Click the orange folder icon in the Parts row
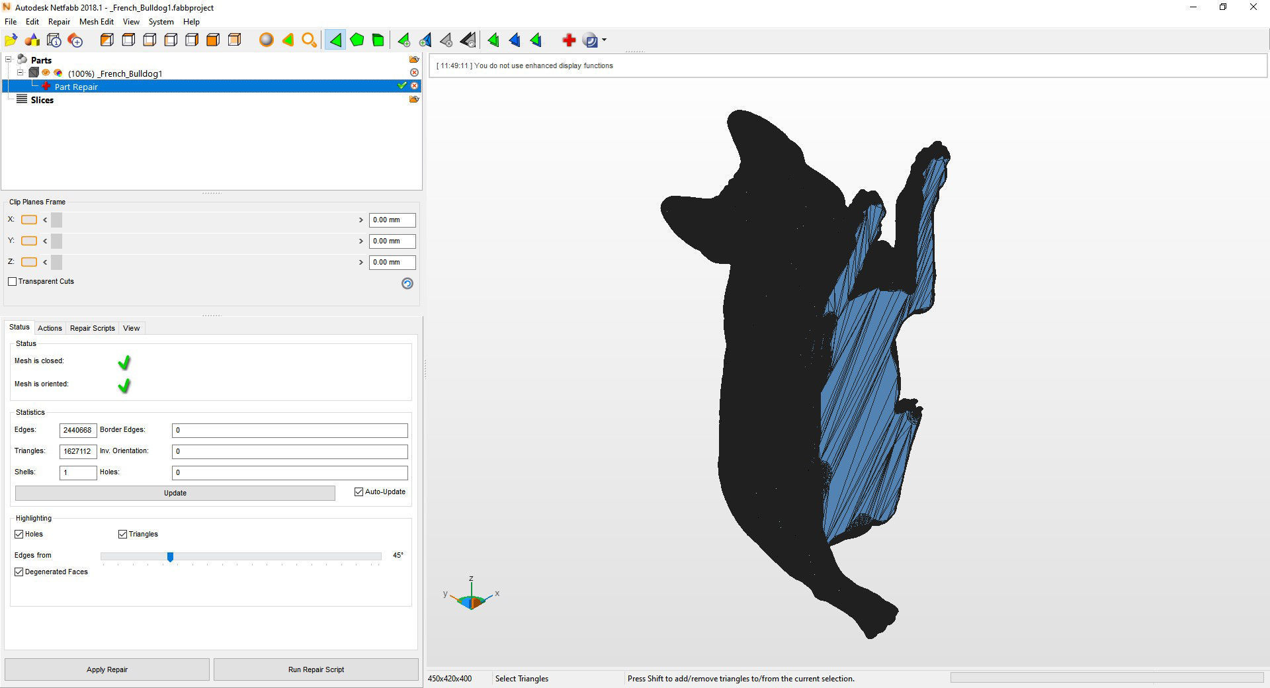This screenshot has height=688, width=1270. [x=414, y=60]
